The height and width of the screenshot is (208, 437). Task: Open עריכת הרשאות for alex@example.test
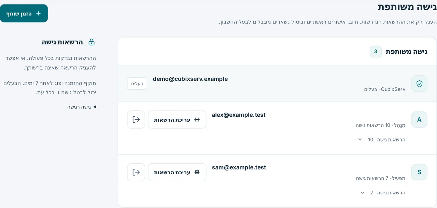(177, 120)
